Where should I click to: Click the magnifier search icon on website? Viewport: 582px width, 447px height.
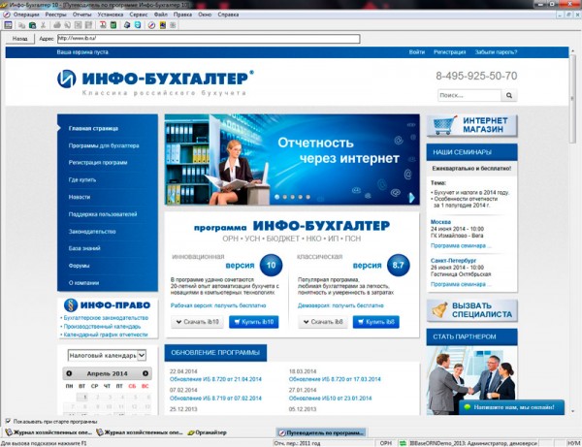tap(509, 95)
